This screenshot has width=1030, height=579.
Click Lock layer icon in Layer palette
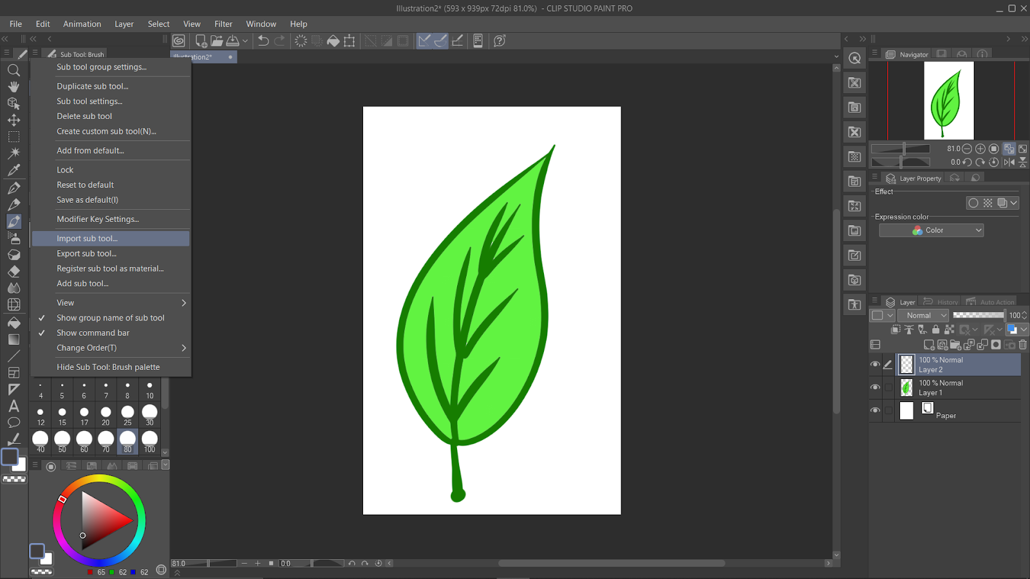tap(936, 329)
